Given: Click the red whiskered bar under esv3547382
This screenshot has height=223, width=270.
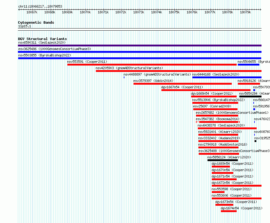Looking at the screenshot, I should (218, 122).
